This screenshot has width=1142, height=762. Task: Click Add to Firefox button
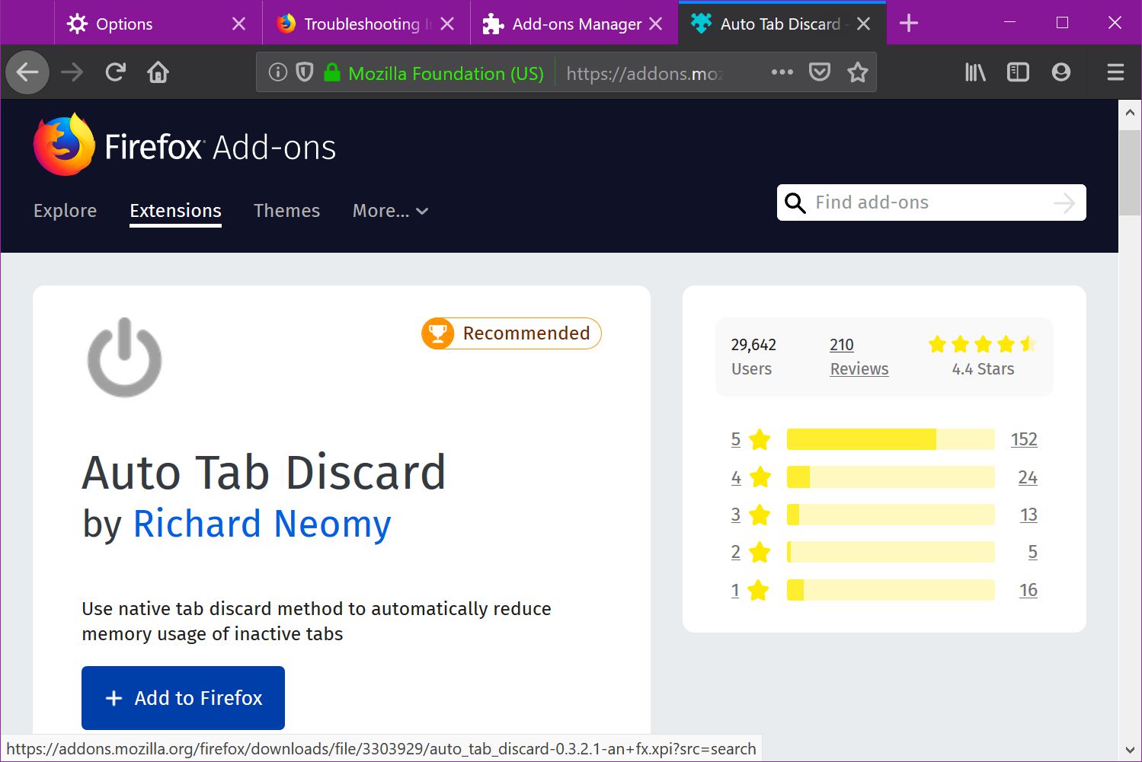[x=183, y=698]
